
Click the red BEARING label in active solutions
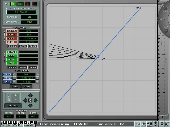(12, 31)
